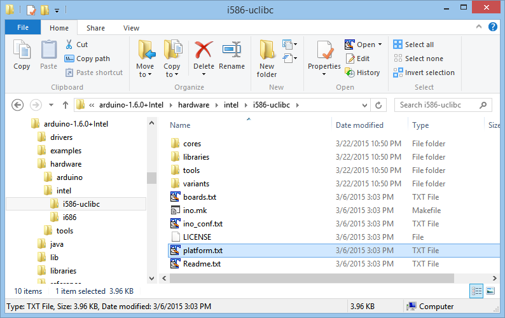This screenshot has width=505, height=318.
Task: Open the Easy access dropdown
Action: tap(289, 59)
